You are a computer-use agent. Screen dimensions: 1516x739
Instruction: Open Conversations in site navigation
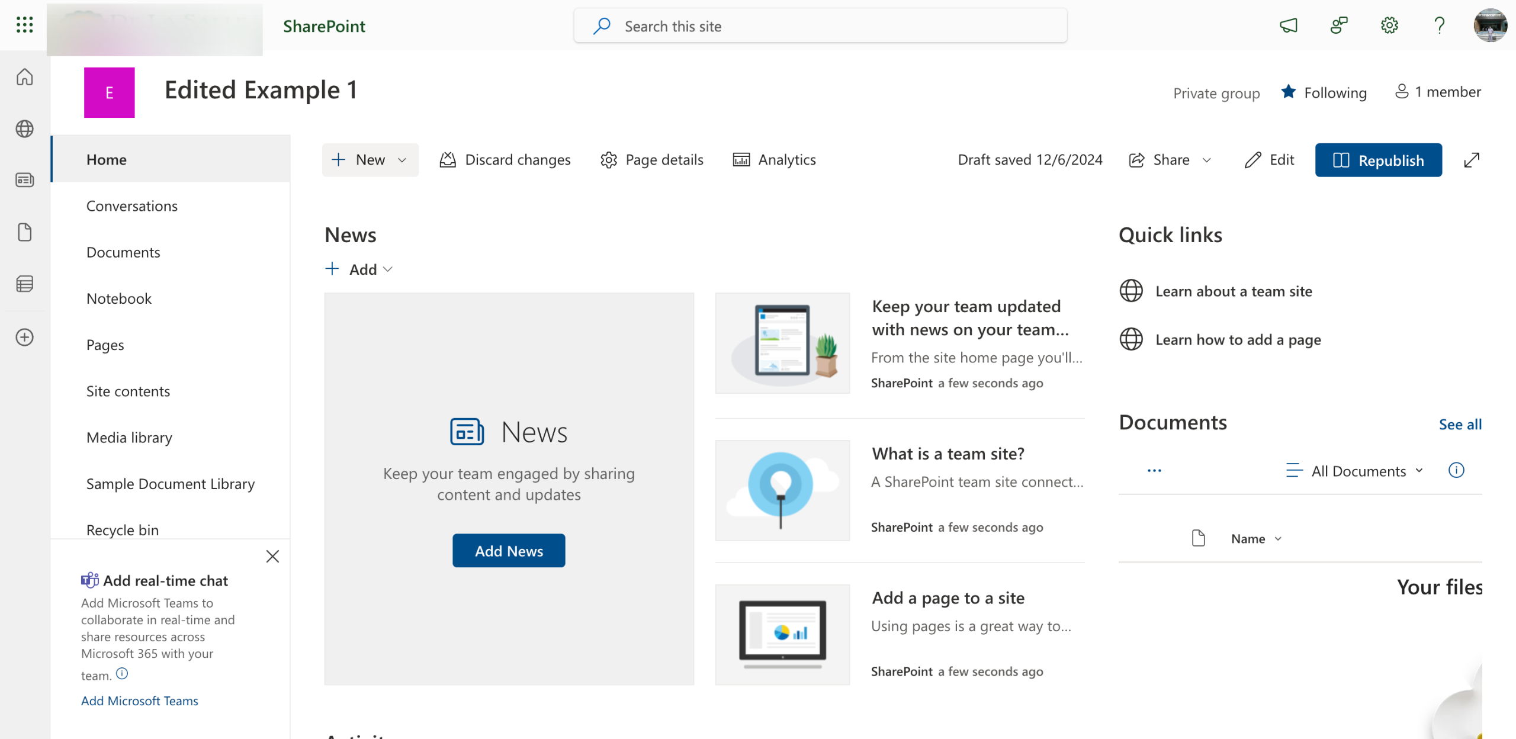(x=131, y=206)
